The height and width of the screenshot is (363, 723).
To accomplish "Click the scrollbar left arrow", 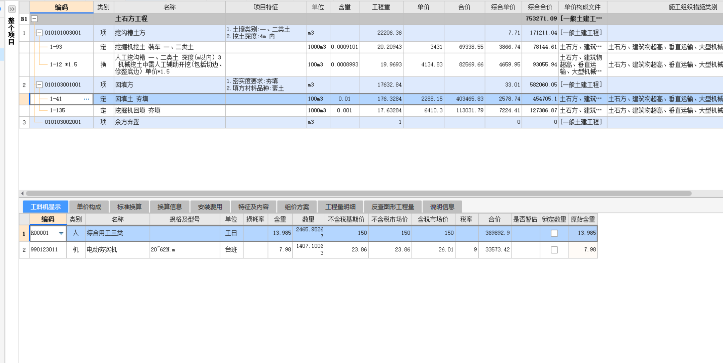I will click(22, 193).
